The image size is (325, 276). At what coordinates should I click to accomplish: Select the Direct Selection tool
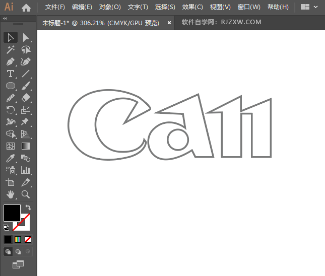tap(26, 37)
